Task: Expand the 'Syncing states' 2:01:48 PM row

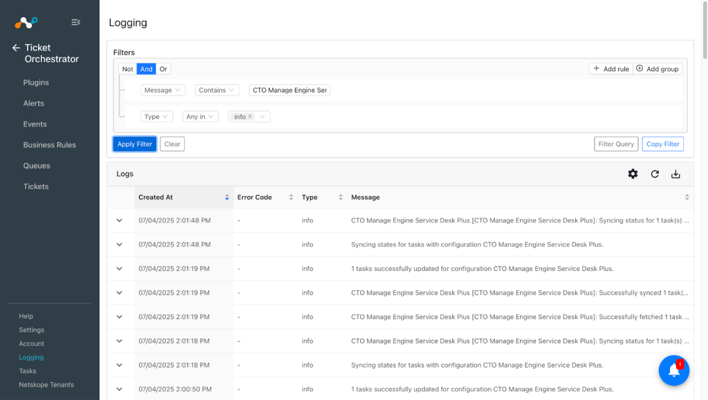Action: [x=119, y=245]
